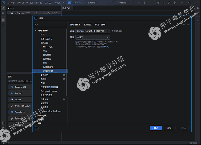Click the question mark help icon in Settings
This screenshot has width=201, height=145.
[x=37, y=128]
